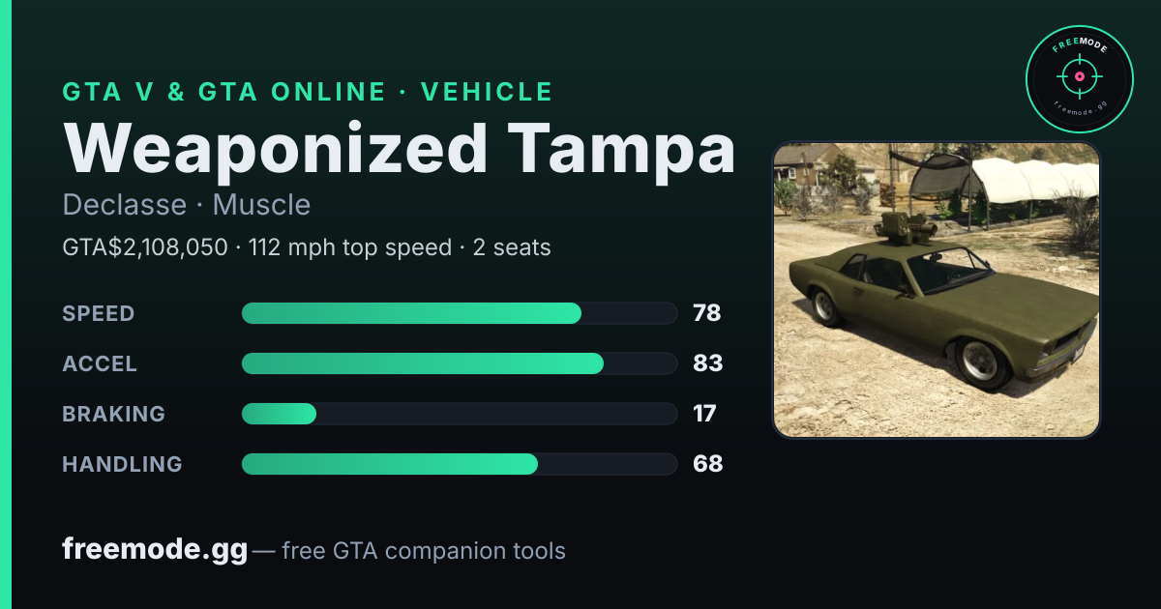1161x609 pixels.
Task: Click the Braking stat bar
Action: coord(459,414)
